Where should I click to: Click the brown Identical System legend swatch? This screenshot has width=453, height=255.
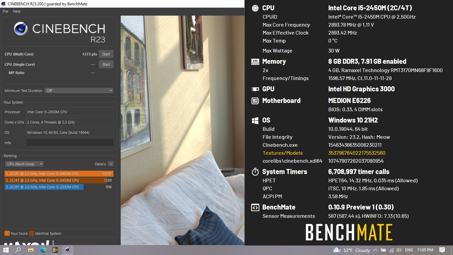(32, 233)
